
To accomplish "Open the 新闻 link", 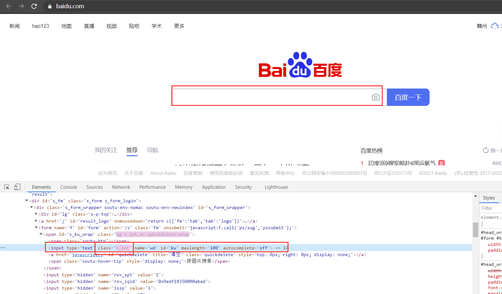I will pyautogui.click(x=15, y=26).
